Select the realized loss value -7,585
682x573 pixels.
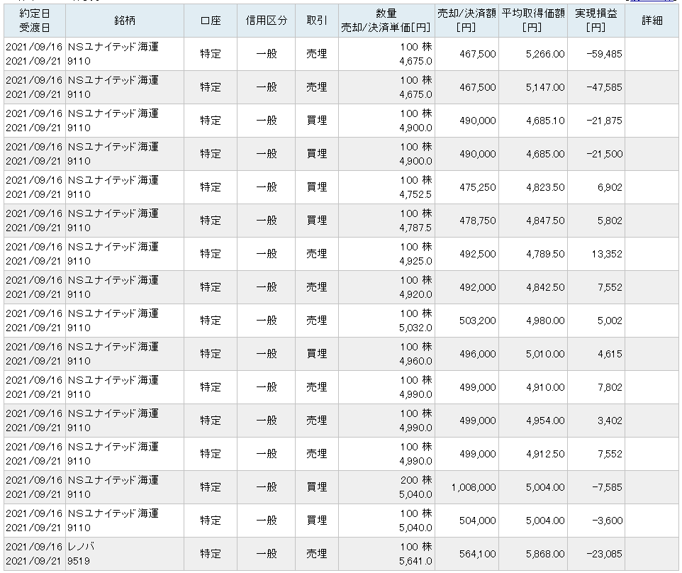[x=607, y=487]
